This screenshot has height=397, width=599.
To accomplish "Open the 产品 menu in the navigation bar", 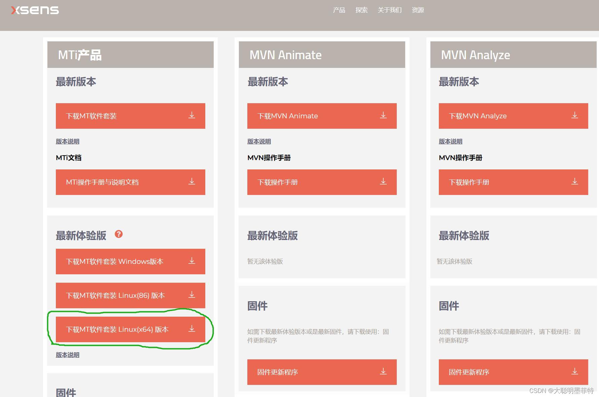I will [339, 10].
